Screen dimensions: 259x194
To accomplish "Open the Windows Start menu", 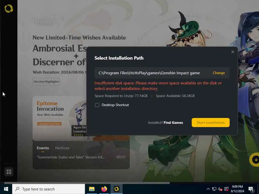I will 6,189.
